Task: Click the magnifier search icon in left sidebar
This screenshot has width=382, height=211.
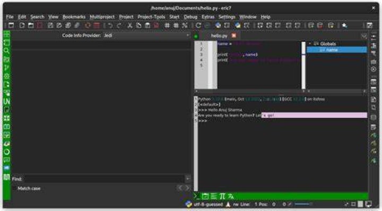Action: (6, 51)
